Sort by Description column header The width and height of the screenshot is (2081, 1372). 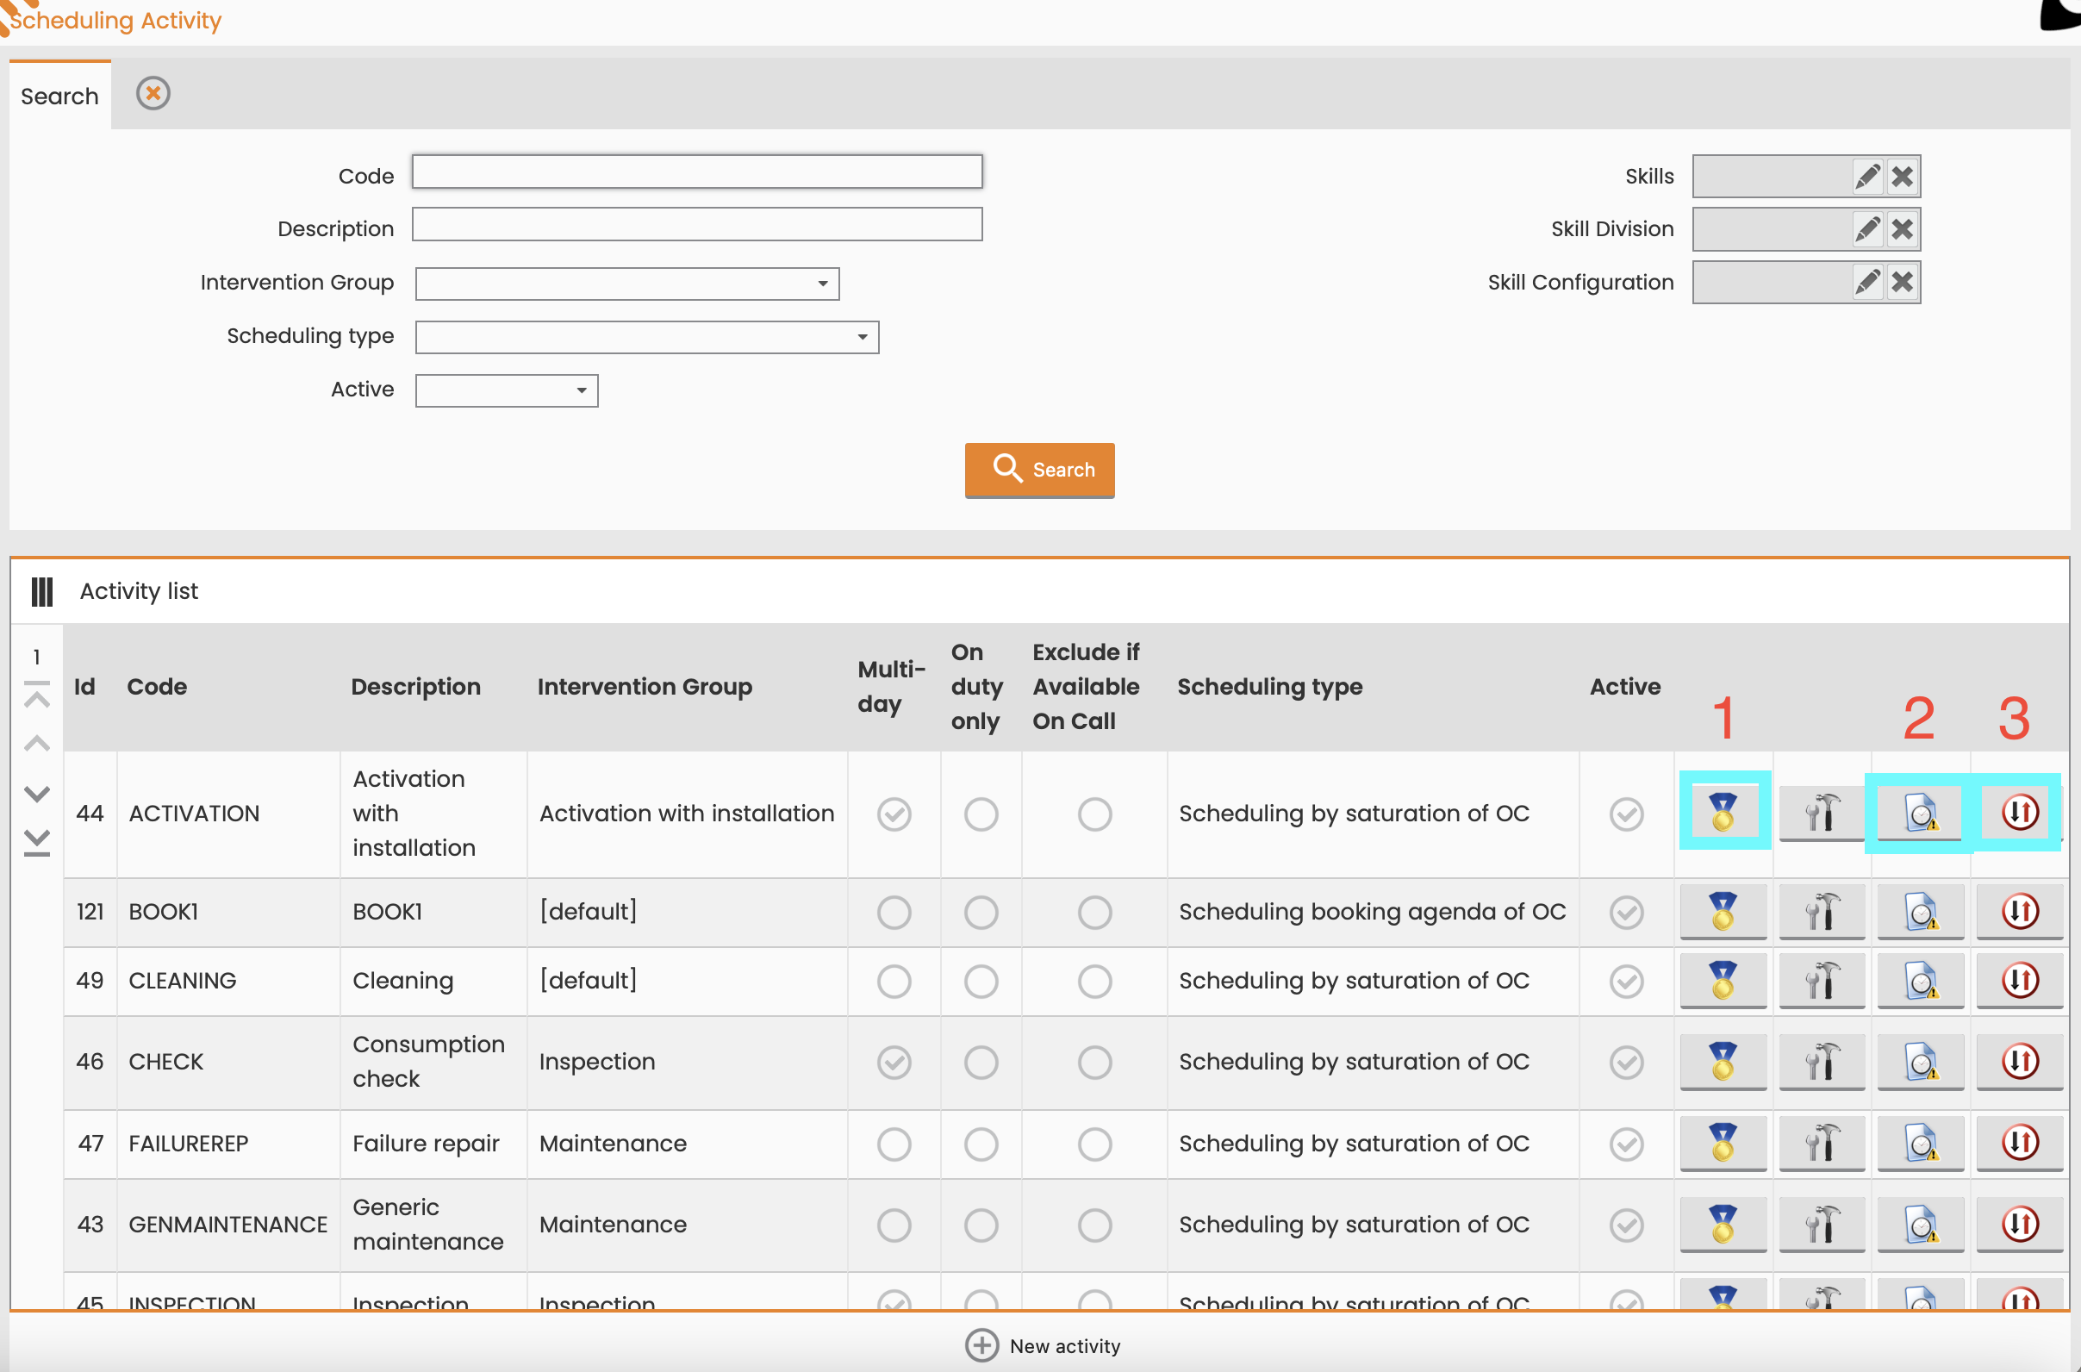click(415, 687)
